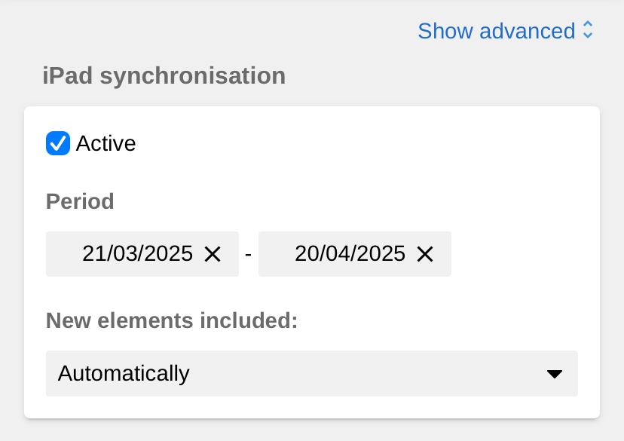
Task: Click the Period label
Action: click(80, 201)
